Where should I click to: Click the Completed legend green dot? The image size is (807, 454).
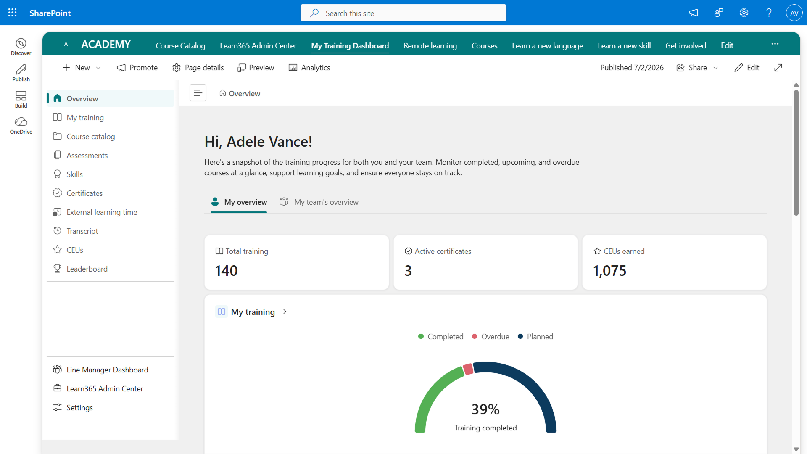[x=421, y=336]
